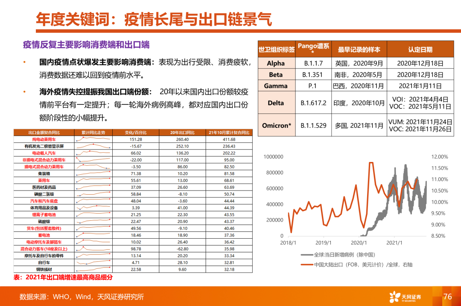Select the 认定日期 column header
This screenshot has width=461, height=306.
tap(420, 49)
